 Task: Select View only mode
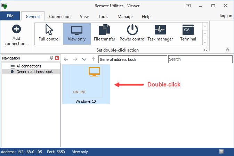[77, 34]
